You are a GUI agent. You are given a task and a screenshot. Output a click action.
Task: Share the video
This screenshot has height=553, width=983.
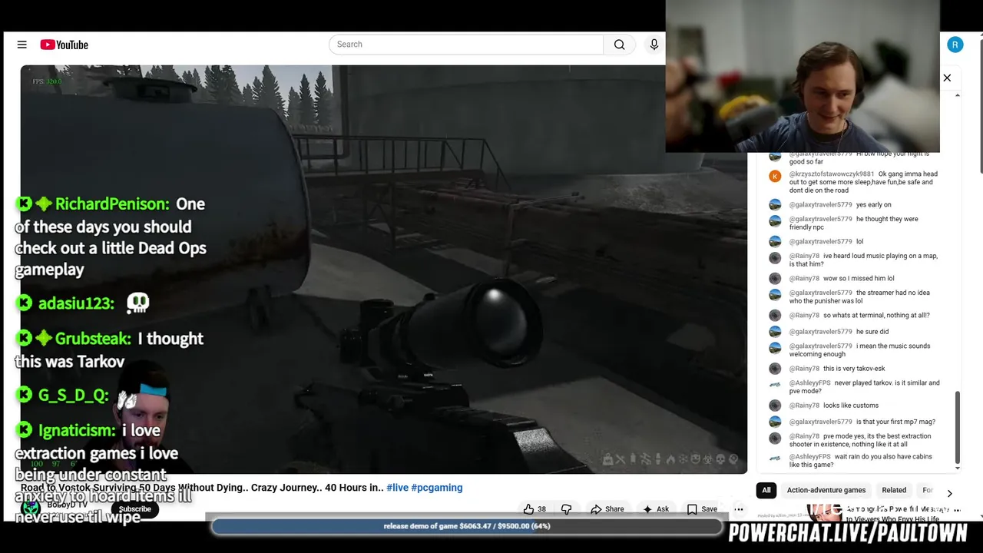pos(607,508)
